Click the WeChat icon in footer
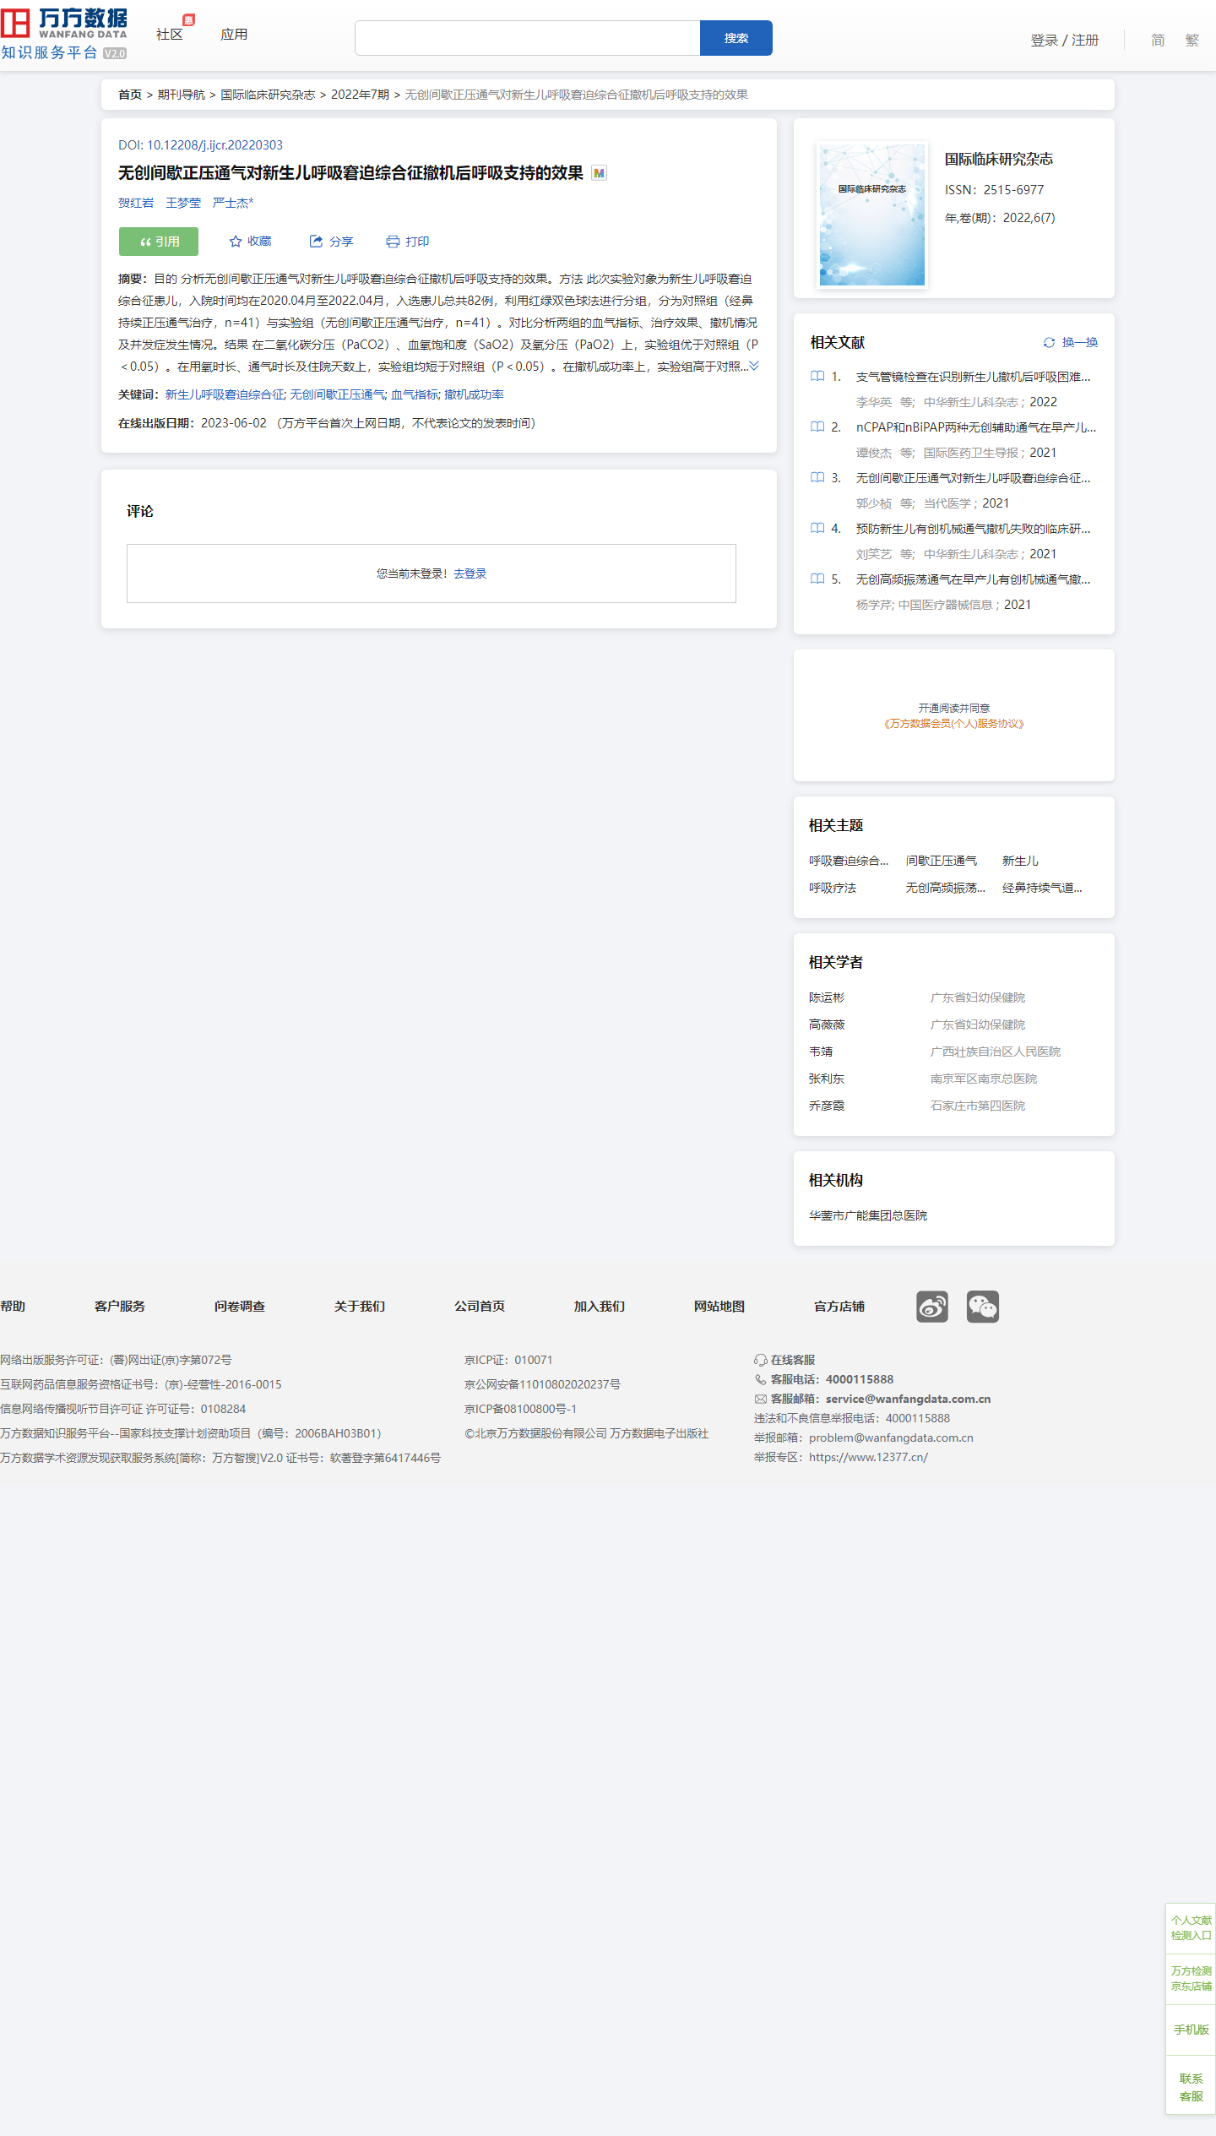The width and height of the screenshot is (1216, 2136). [x=983, y=1307]
